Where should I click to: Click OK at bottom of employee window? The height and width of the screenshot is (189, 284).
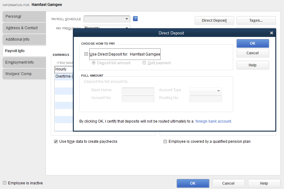[x=193, y=183]
